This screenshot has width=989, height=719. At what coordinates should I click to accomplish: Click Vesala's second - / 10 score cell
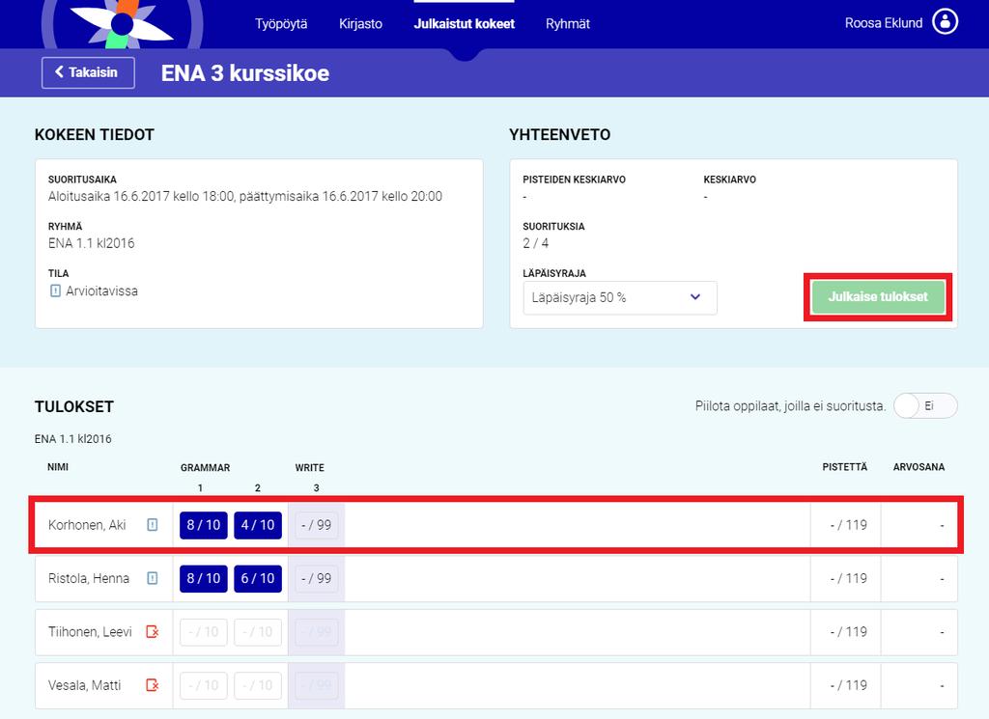(257, 685)
